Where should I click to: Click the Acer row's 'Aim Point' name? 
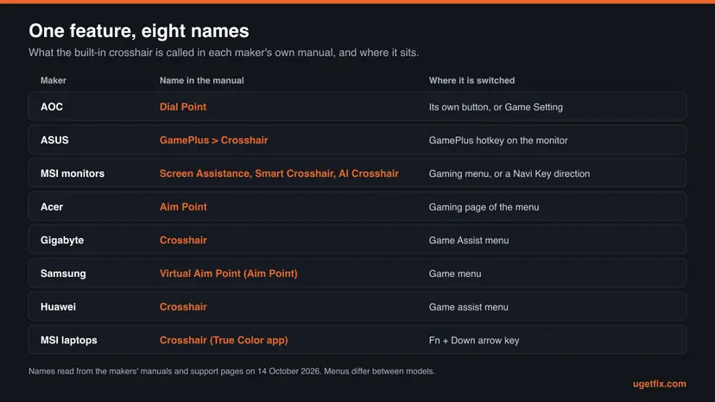pos(183,206)
